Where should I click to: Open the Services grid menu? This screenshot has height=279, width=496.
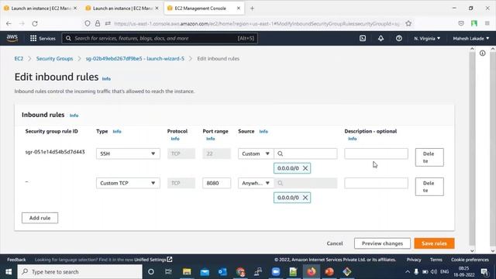click(43, 38)
